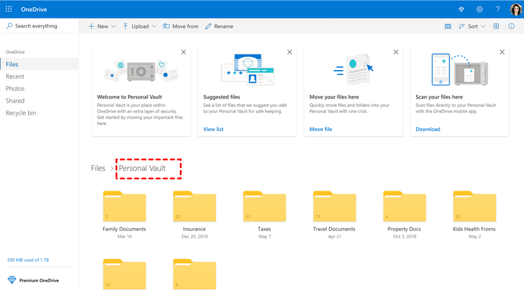Open the app launcher waffle icon
This screenshot has height=291, width=524.
tap(9, 9)
